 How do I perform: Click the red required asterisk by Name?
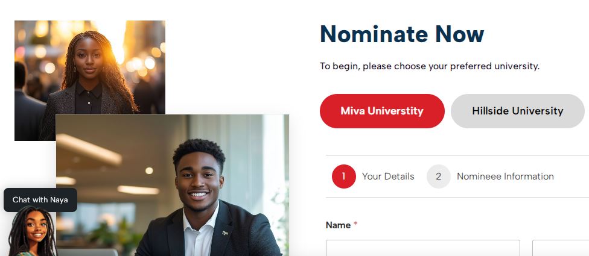[355, 225]
